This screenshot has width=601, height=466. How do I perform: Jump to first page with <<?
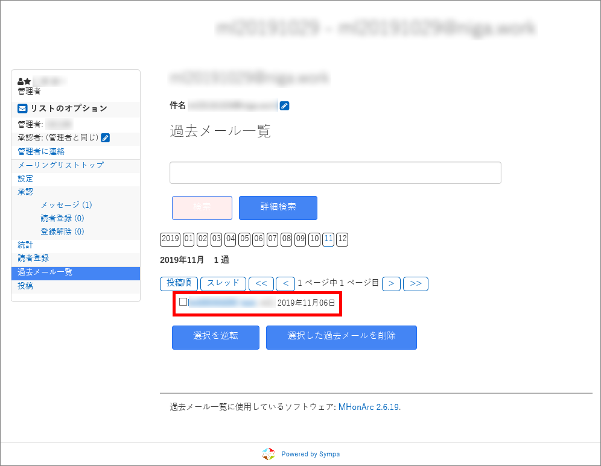click(x=261, y=284)
